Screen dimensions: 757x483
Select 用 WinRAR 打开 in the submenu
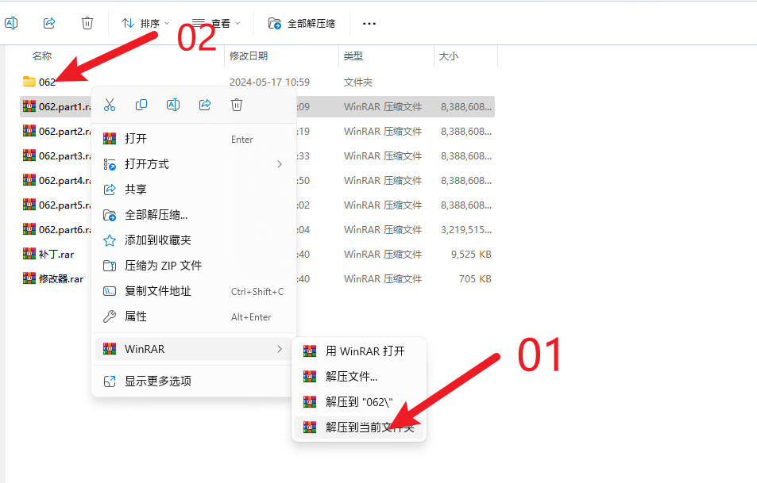tap(359, 351)
